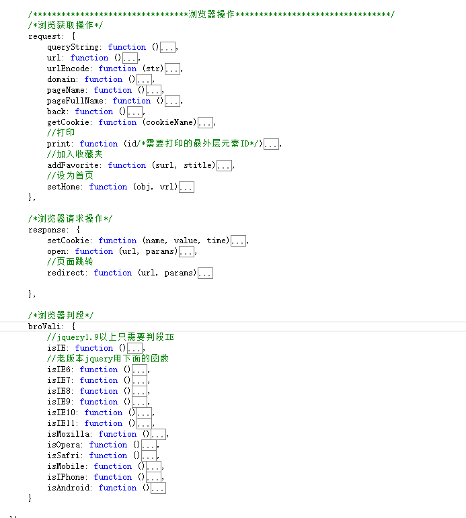466x518 pixels.
Task: Expand collapsed body of back function
Action: click(x=134, y=112)
